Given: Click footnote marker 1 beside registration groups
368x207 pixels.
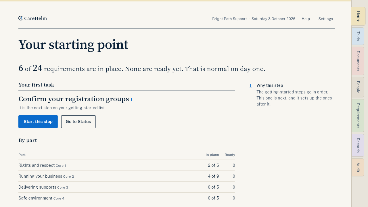Looking at the screenshot, I should point(131,100).
